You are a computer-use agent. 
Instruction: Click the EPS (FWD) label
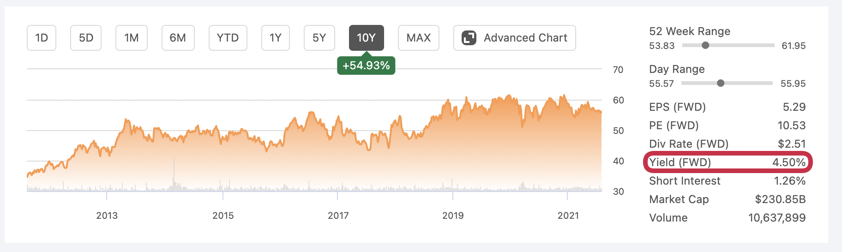pyautogui.click(x=677, y=107)
